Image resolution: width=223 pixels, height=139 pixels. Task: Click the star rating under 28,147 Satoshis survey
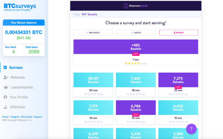click(92, 94)
